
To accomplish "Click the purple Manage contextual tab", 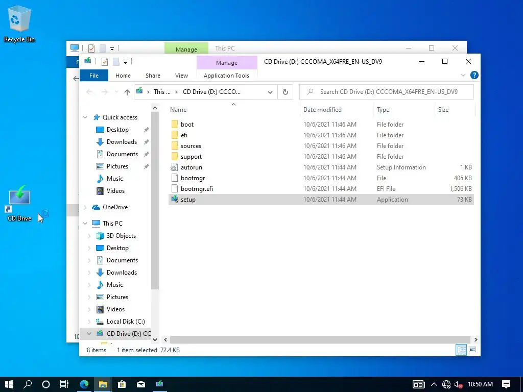I will (227, 63).
